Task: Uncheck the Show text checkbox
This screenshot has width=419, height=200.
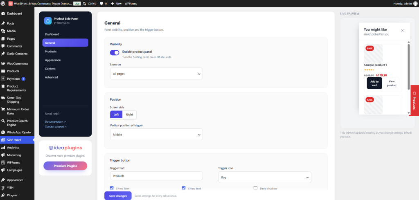Action: click(x=184, y=188)
